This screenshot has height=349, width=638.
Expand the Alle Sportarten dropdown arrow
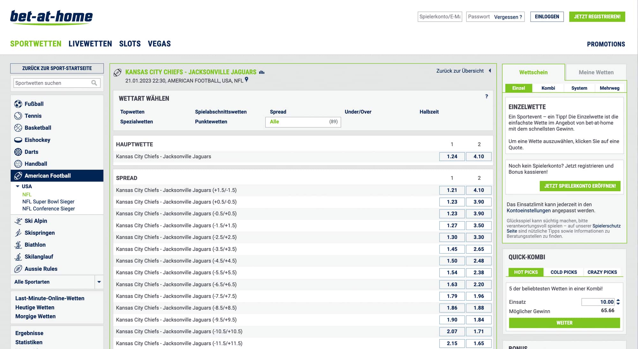tap(99, 282)
